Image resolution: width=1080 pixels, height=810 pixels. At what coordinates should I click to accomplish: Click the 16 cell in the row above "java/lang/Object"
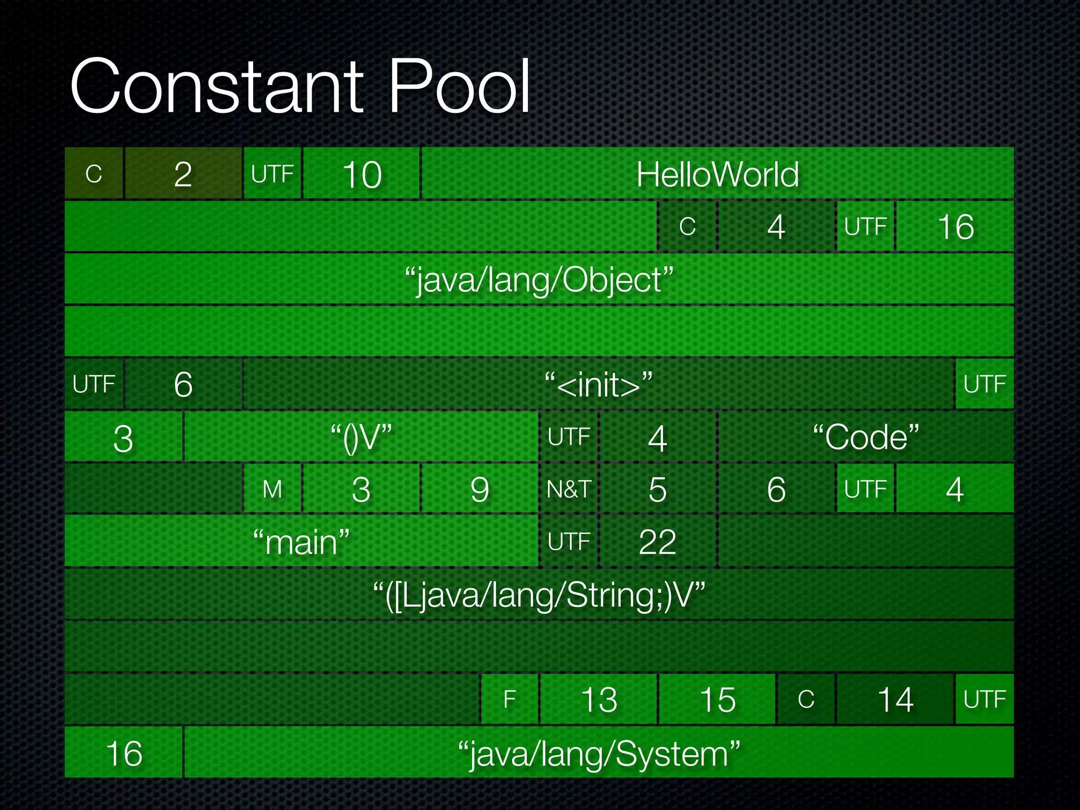pyautogui.click(x=955, y=226)
